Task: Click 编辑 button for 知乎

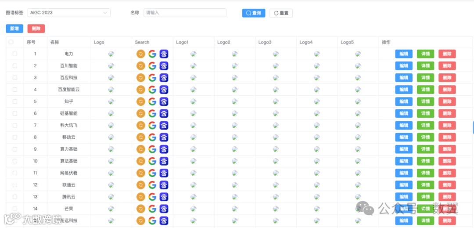Action: [x=404, y=101]
